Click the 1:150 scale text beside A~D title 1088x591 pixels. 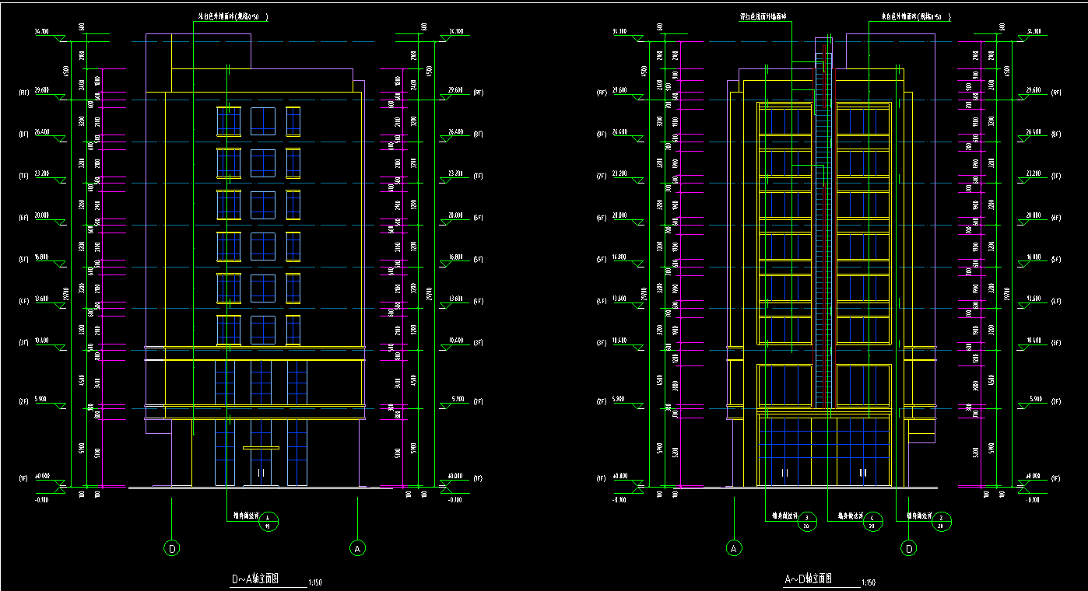click(869, 582)
